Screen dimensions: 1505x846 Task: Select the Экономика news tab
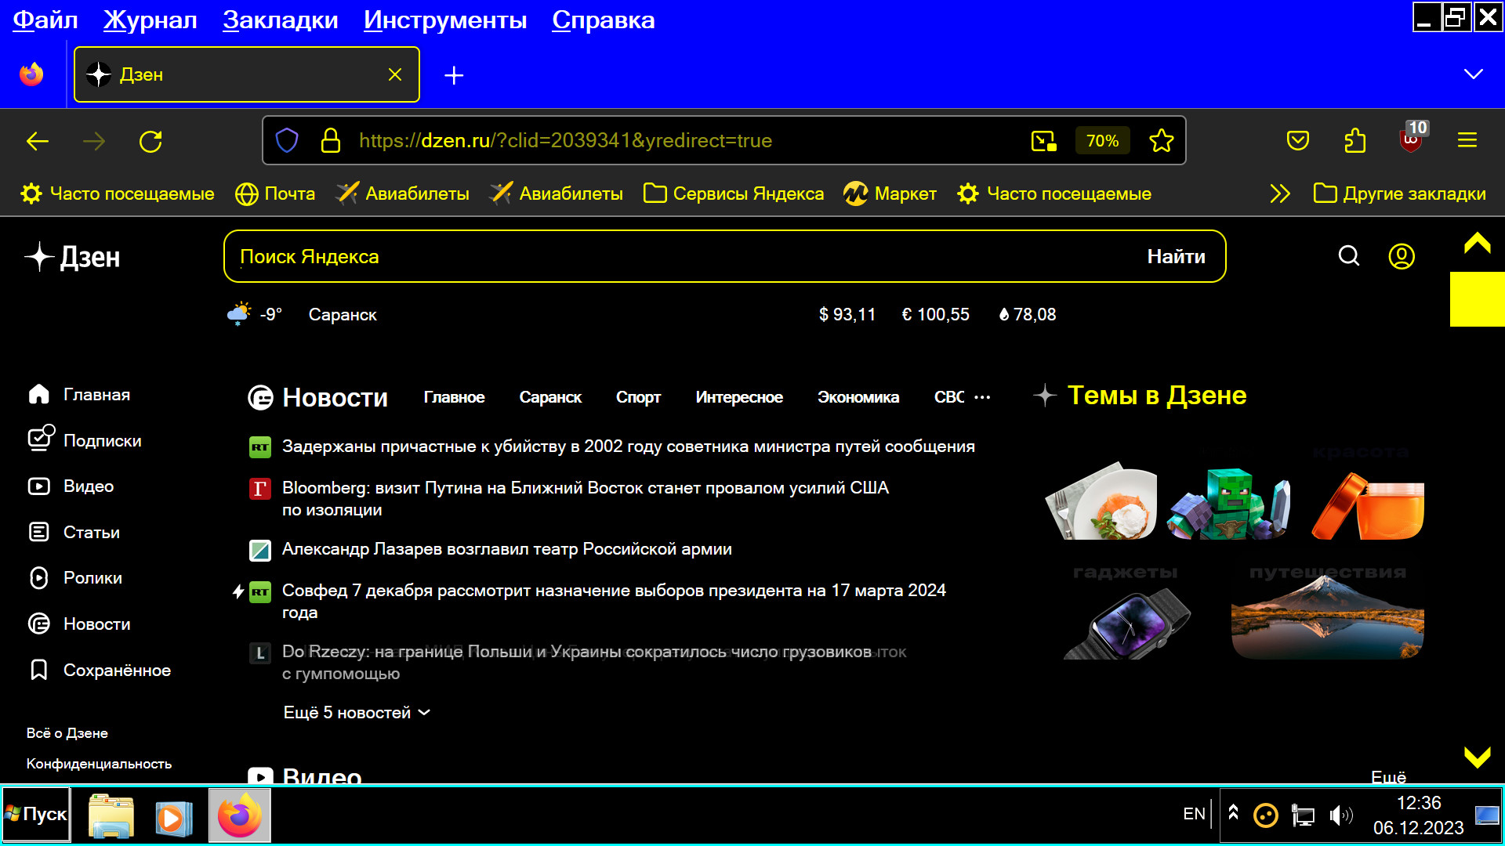tap(858, 397)
